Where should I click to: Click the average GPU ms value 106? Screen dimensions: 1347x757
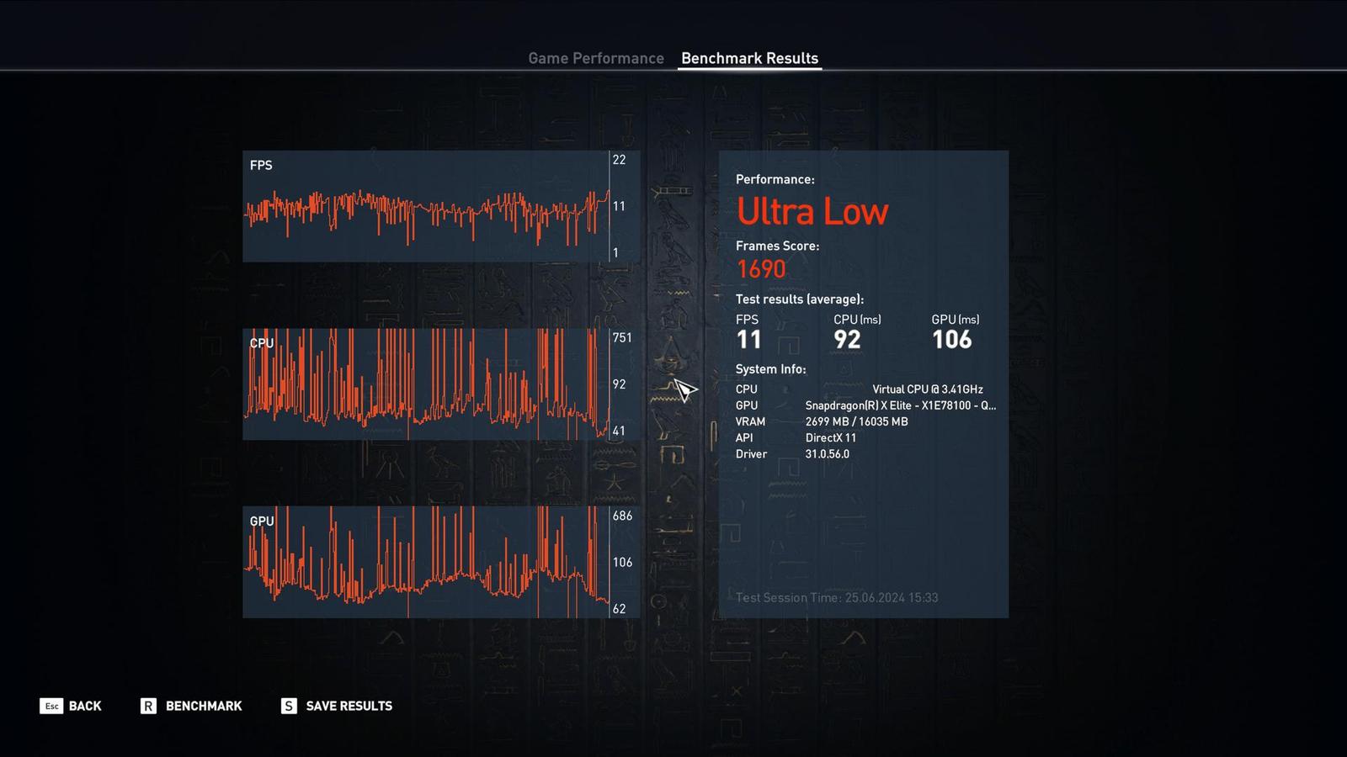951,339
